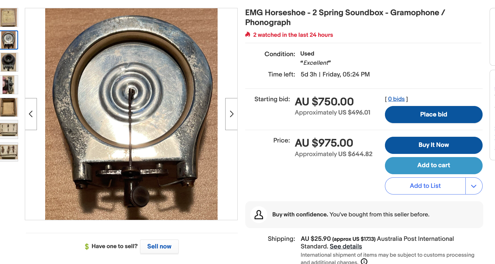Image resolution: width=495 pixels, height=264 pixels.
Task: Expand the Add to List dropdown arrow
Action: [x=474, y=186]
